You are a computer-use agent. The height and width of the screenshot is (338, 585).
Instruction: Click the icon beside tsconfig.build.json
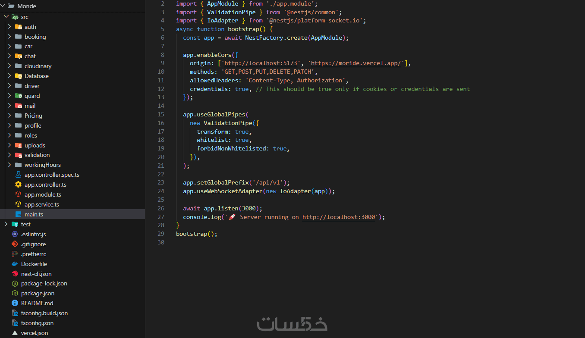15,313
